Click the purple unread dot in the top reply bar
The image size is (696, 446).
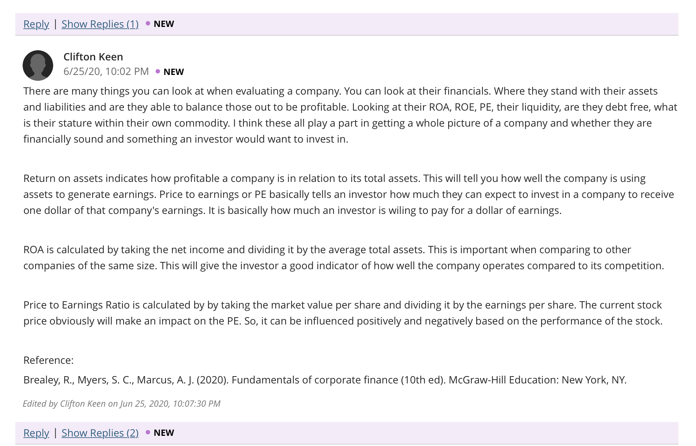tap(148, 23)
